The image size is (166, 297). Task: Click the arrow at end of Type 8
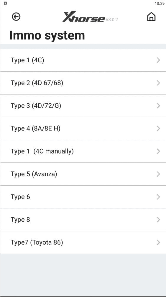point(158,220)
